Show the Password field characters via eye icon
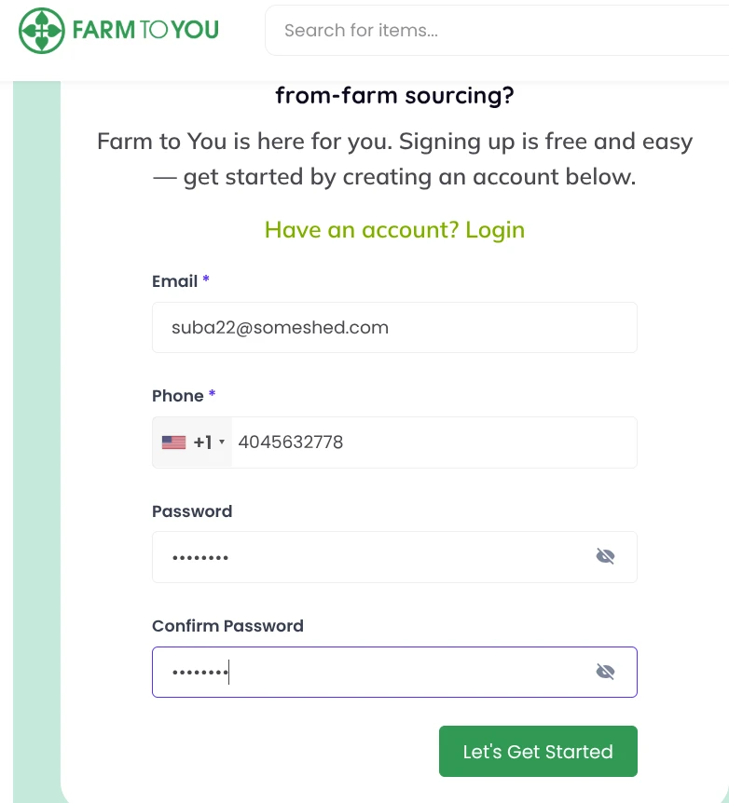This screenshot has height=803, width=729. [x=605, y=557]
